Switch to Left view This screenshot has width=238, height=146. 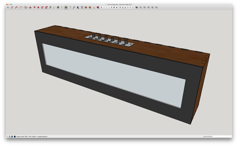(133, 7)
